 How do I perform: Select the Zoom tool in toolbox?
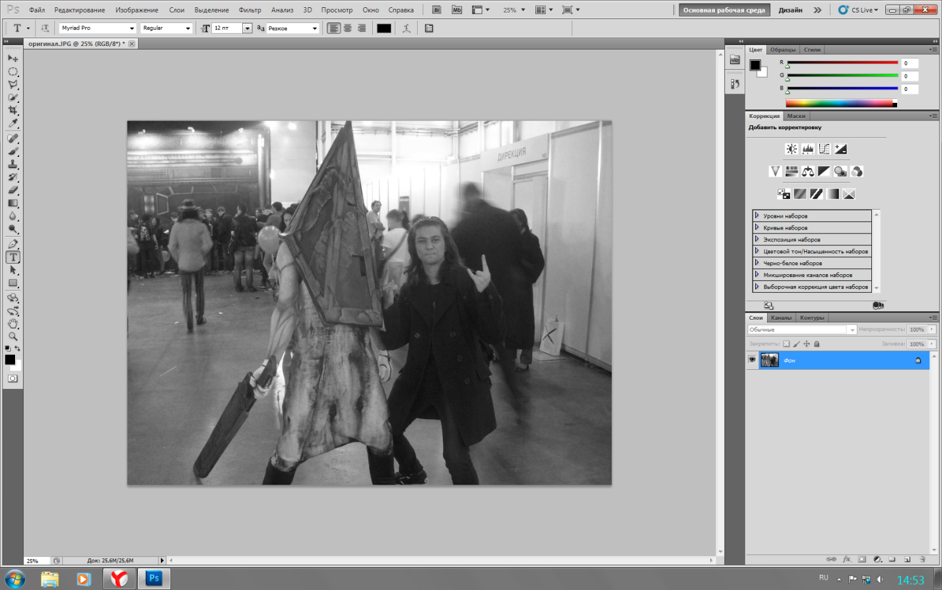coord(13,337)
